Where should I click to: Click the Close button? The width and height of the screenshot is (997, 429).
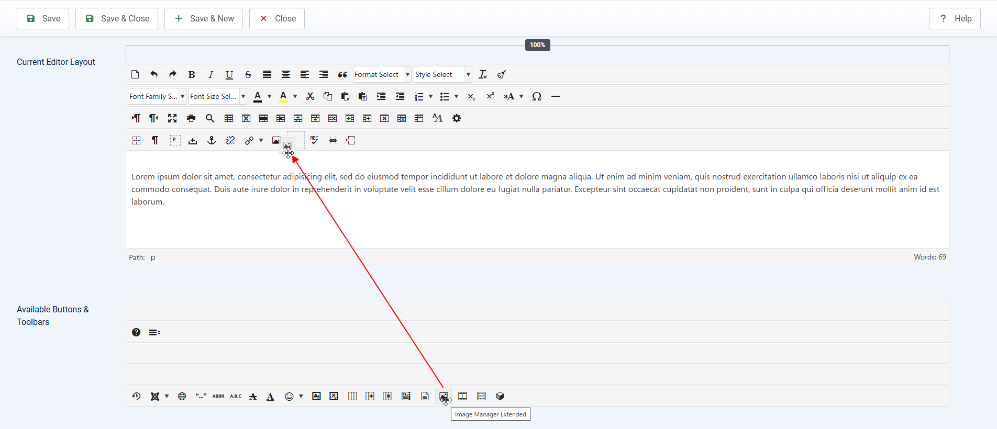coord(277,18)
